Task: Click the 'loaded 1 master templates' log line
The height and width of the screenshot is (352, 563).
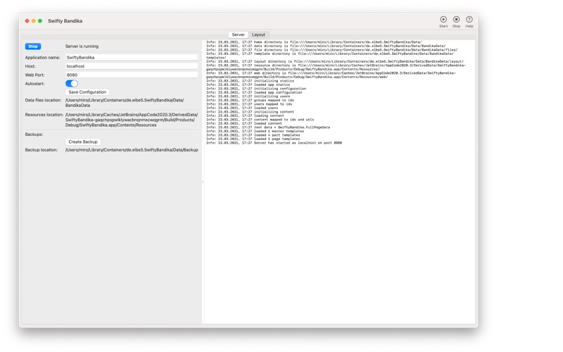Action: coord(255,132)
